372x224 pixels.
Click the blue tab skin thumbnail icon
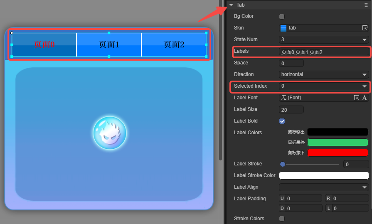pos(283,28)
